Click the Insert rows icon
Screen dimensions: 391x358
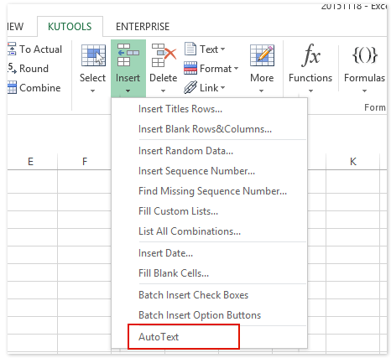click(128, 54)
